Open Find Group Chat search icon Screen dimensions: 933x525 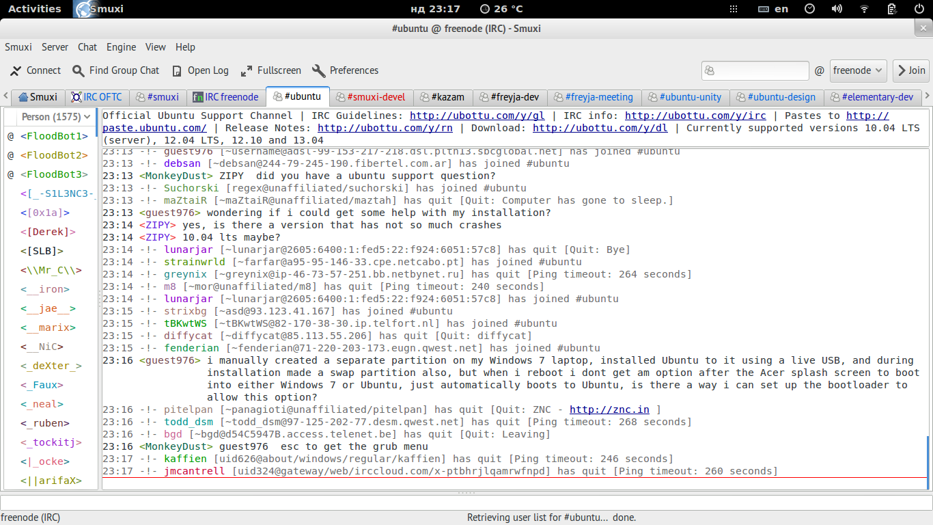[x=79, y=70]
